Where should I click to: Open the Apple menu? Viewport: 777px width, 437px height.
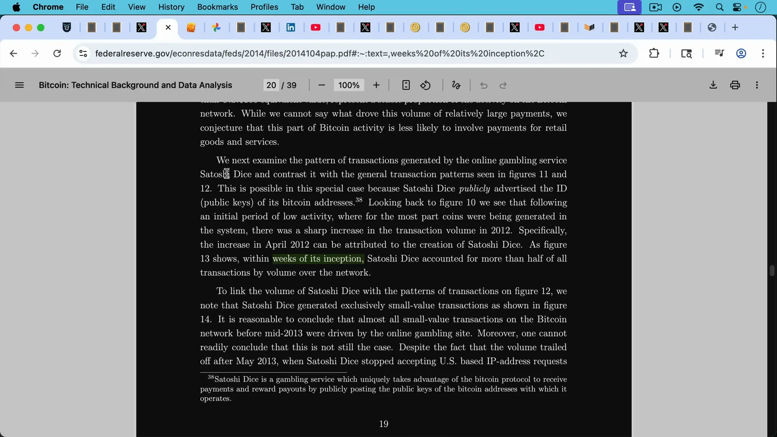coord(16,7)
